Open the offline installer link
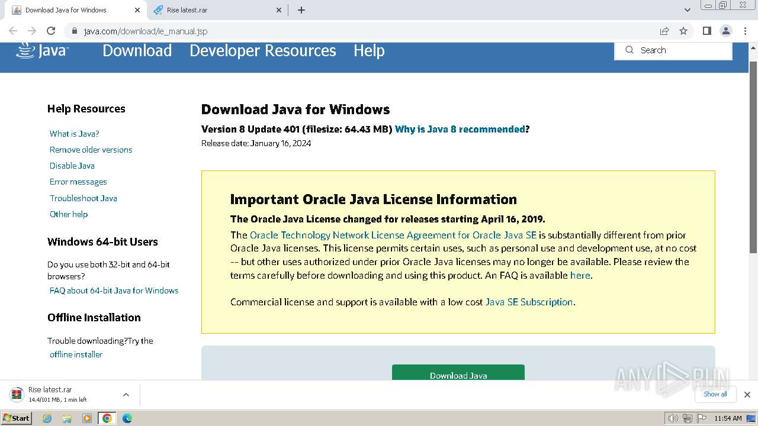This screenshot has width=758, height=426. pyautogui.click(x=76, y=354)
